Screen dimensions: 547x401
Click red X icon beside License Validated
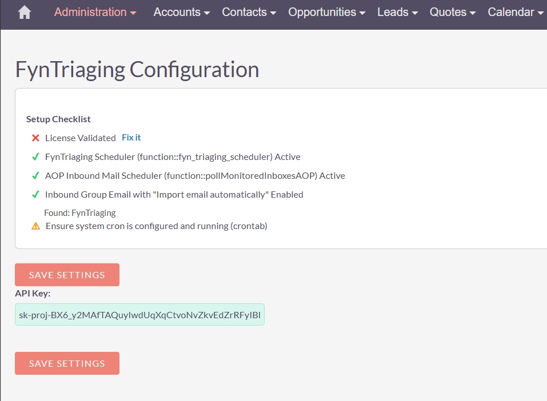[35, 138]
